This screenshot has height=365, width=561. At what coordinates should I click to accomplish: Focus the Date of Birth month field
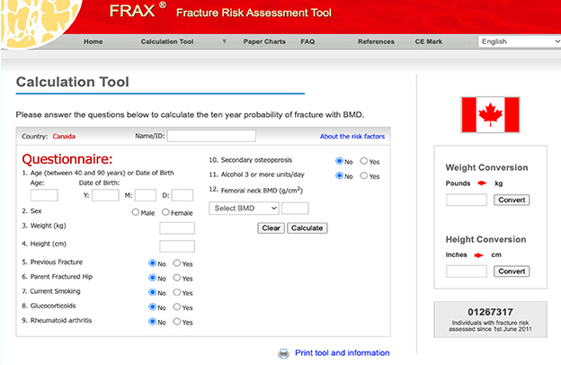pyautogui.click(x=146, y=195)
